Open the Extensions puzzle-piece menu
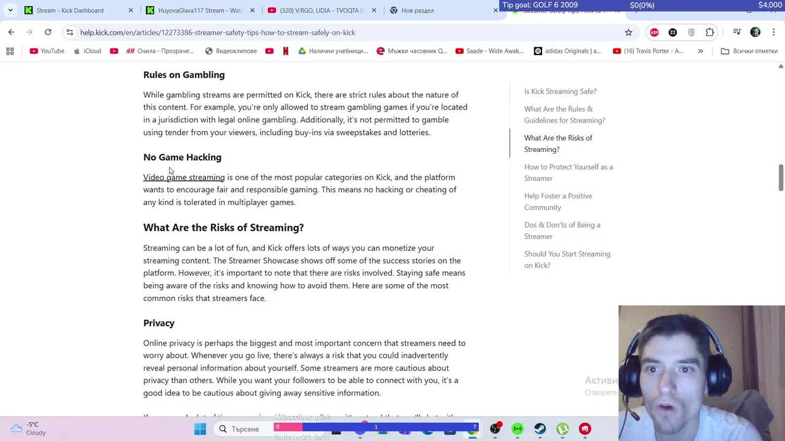The width and height of the screenshot is (785, 441). click(710, 32)
